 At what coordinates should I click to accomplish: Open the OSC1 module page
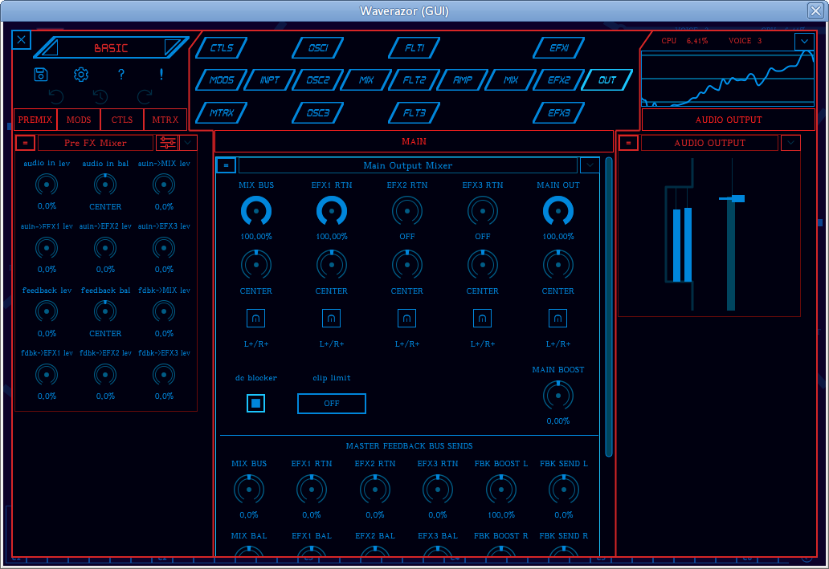tap(318, 48)
